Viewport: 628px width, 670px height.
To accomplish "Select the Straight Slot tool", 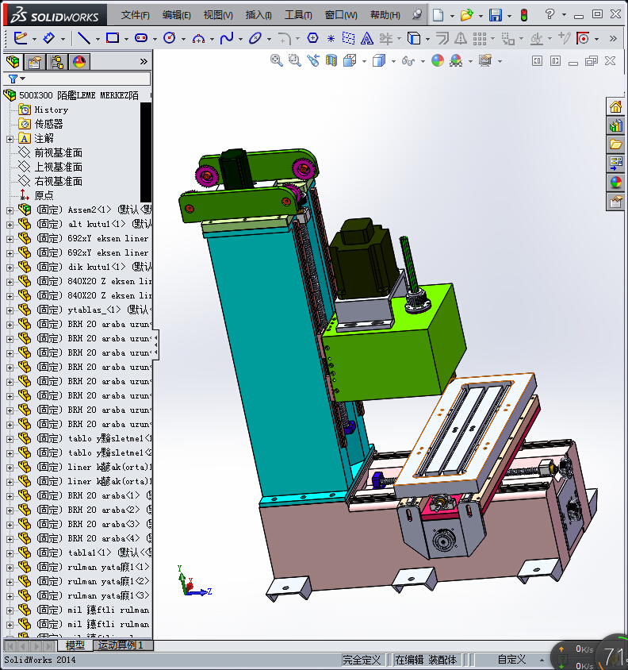I will tap(141, 38).
